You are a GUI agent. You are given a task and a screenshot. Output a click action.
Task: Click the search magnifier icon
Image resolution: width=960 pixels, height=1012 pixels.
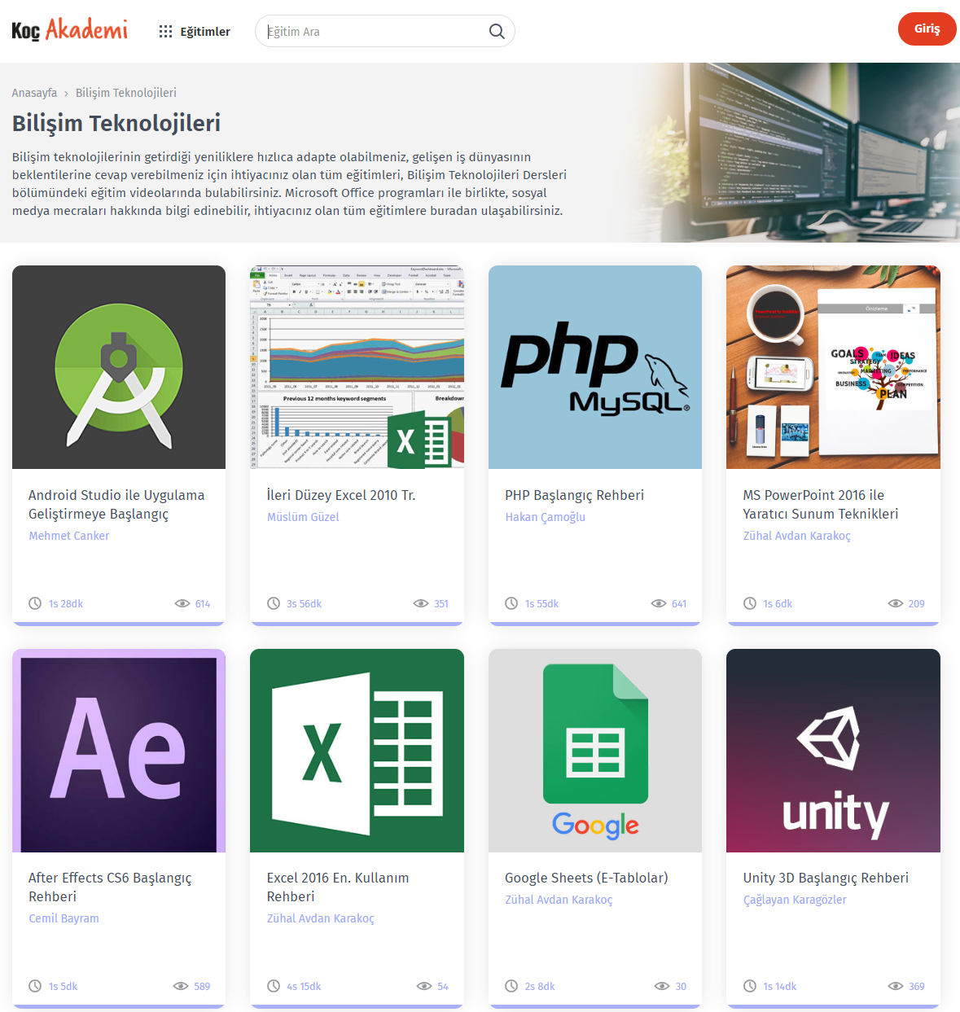(x=497, y=31)
